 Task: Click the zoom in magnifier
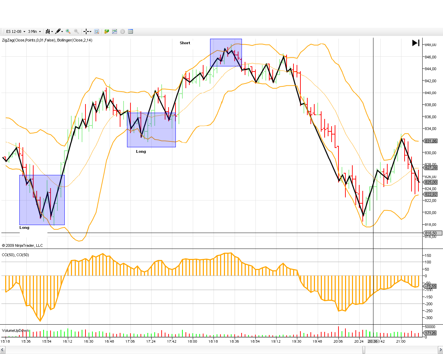68,31
